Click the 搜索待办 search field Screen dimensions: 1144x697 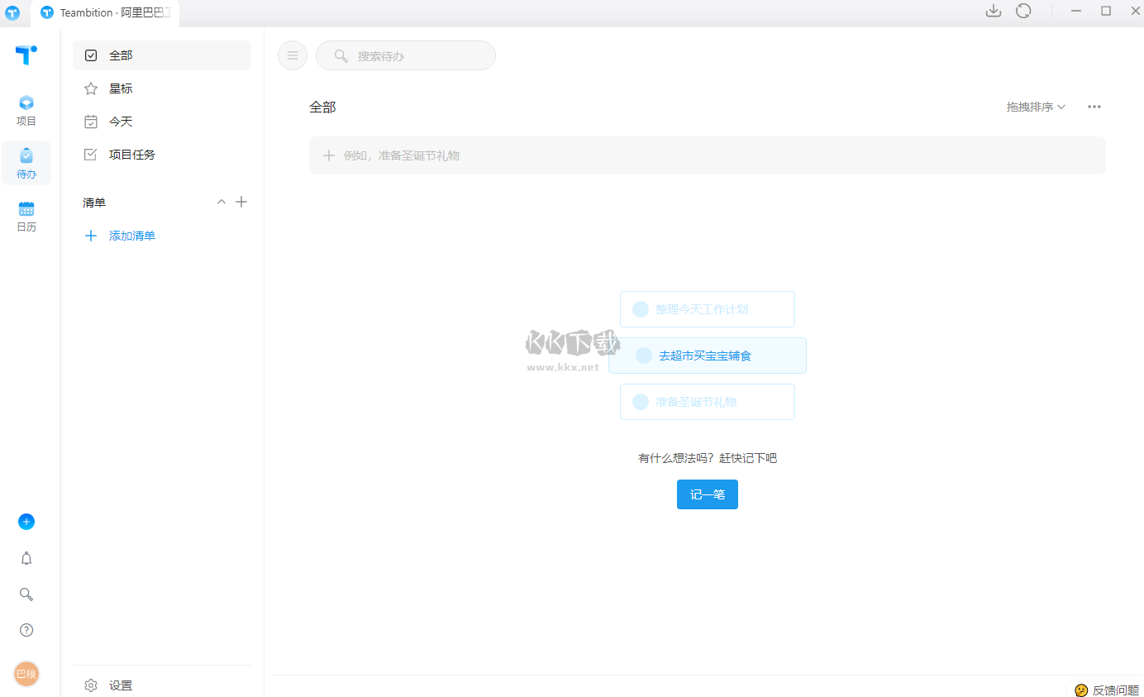click(x=413, y=56)
